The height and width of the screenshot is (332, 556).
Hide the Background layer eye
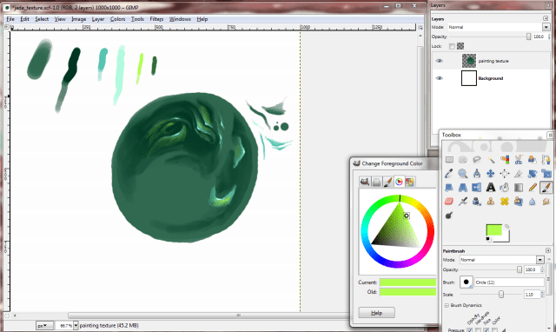[440, 78]
